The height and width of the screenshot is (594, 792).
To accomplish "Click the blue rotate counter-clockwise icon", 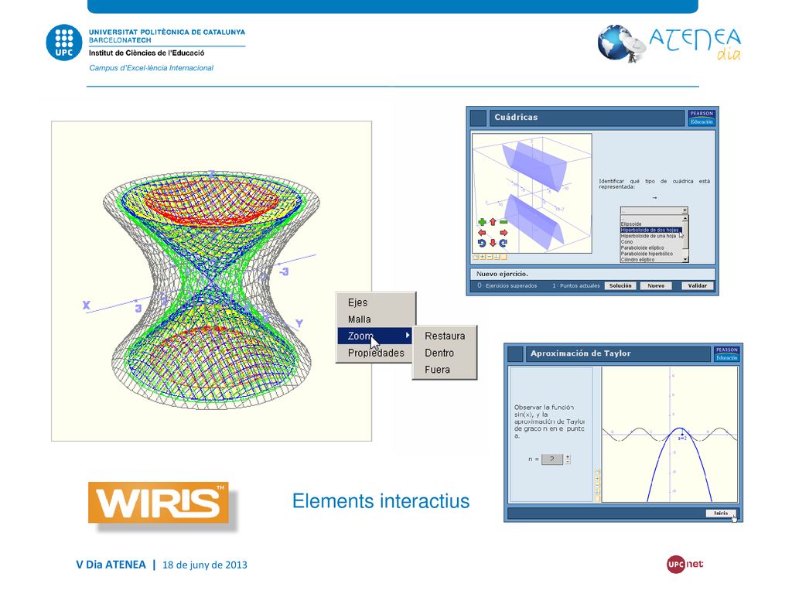I will coord(482,243).
